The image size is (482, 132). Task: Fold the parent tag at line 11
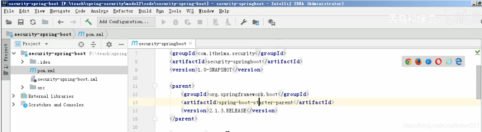coord(155,86)
